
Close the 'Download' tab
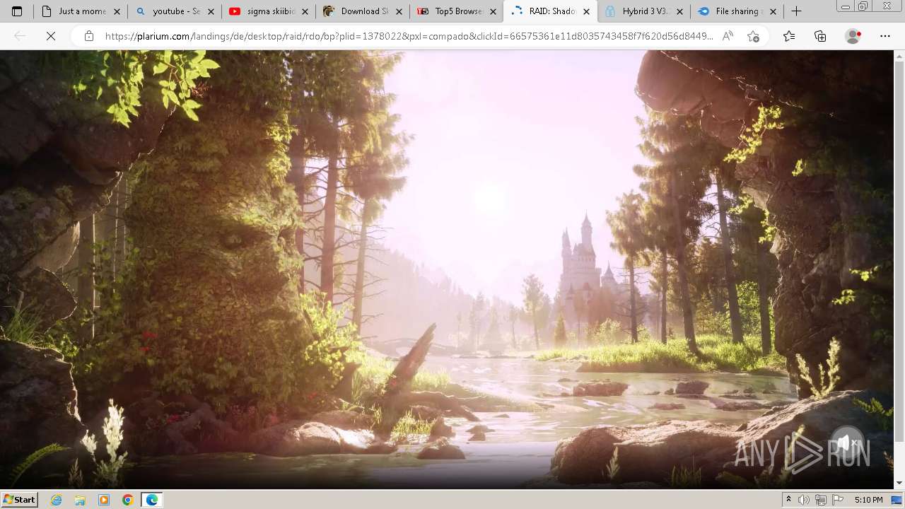(x=399, y=11)
